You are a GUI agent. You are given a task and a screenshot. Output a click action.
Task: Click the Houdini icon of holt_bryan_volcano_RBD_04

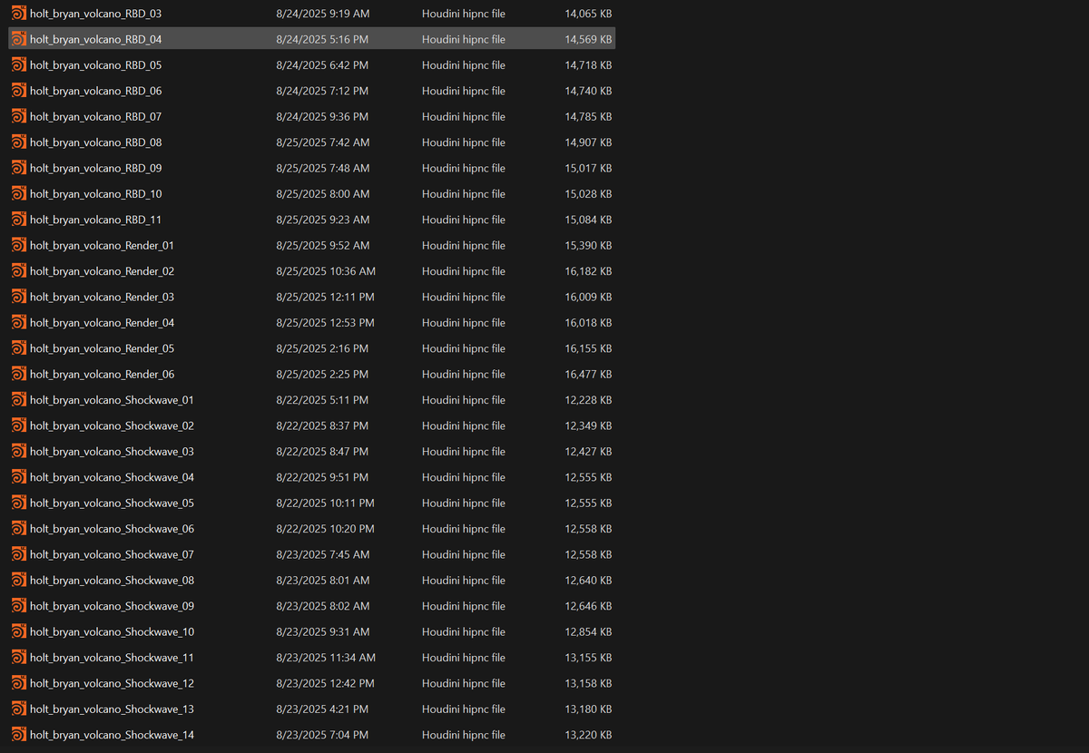pyautogui.click(x=19, y=39)
